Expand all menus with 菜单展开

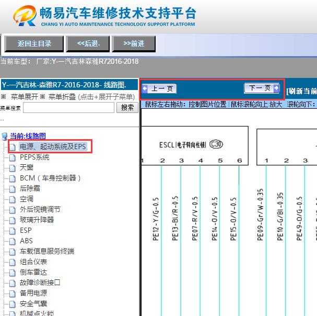[24, 97]
